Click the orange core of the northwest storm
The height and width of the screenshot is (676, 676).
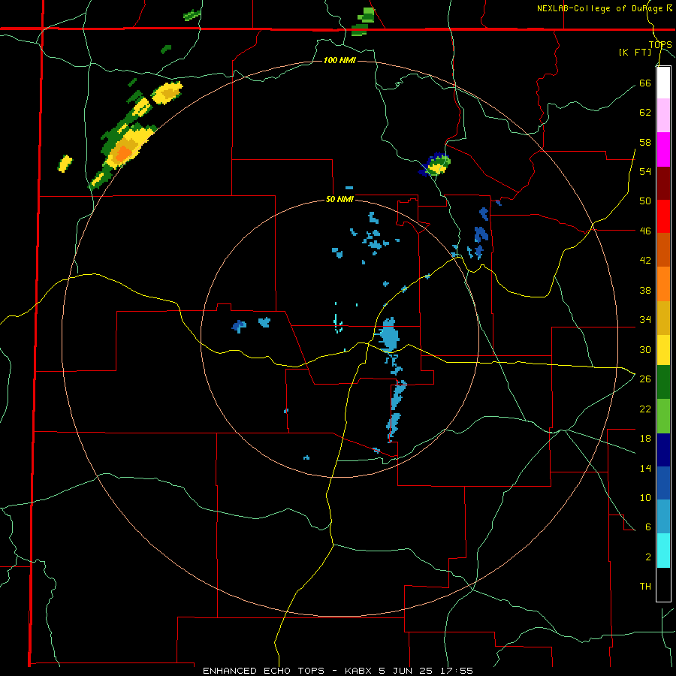tap(123, 152)
